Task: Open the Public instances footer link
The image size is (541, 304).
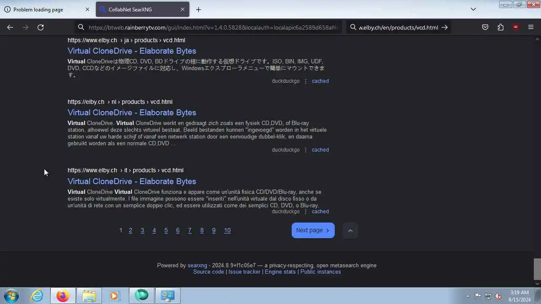Action: pos(320,272)
